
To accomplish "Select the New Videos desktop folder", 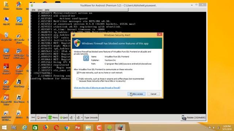I will coord(19,99).
